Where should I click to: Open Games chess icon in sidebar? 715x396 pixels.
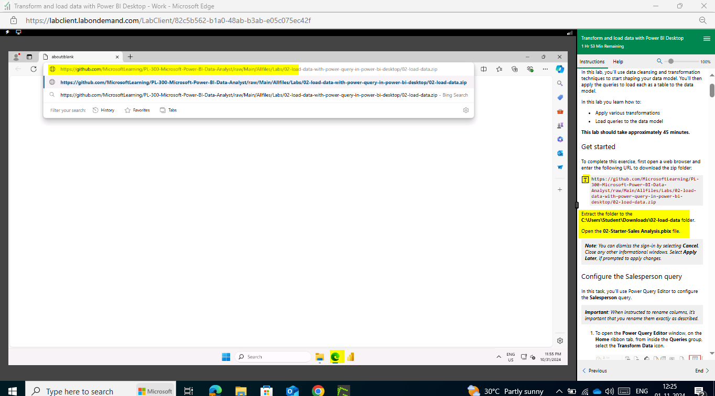tap(560, 126)
